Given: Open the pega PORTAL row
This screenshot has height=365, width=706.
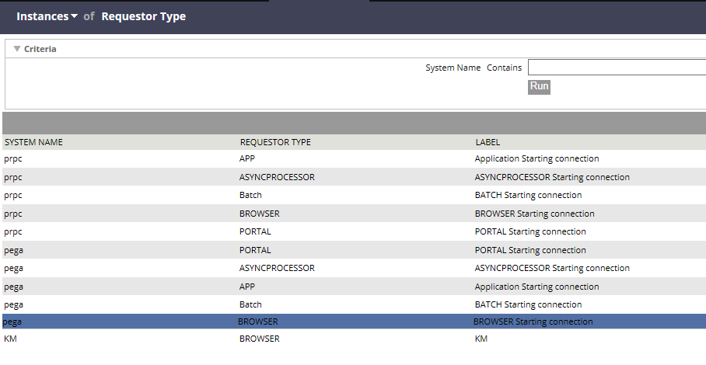Looking at the screenshot, I should (354, 250).
